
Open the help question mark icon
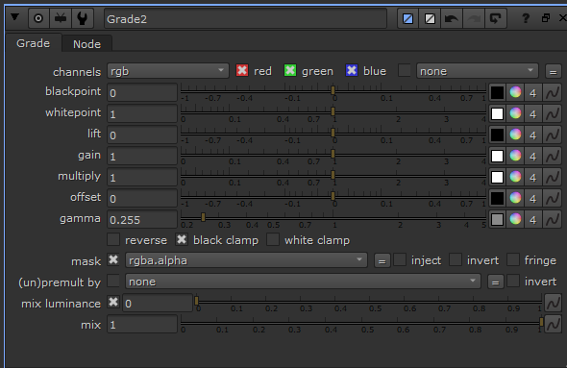pyautogui.click(x=526, y=18)
